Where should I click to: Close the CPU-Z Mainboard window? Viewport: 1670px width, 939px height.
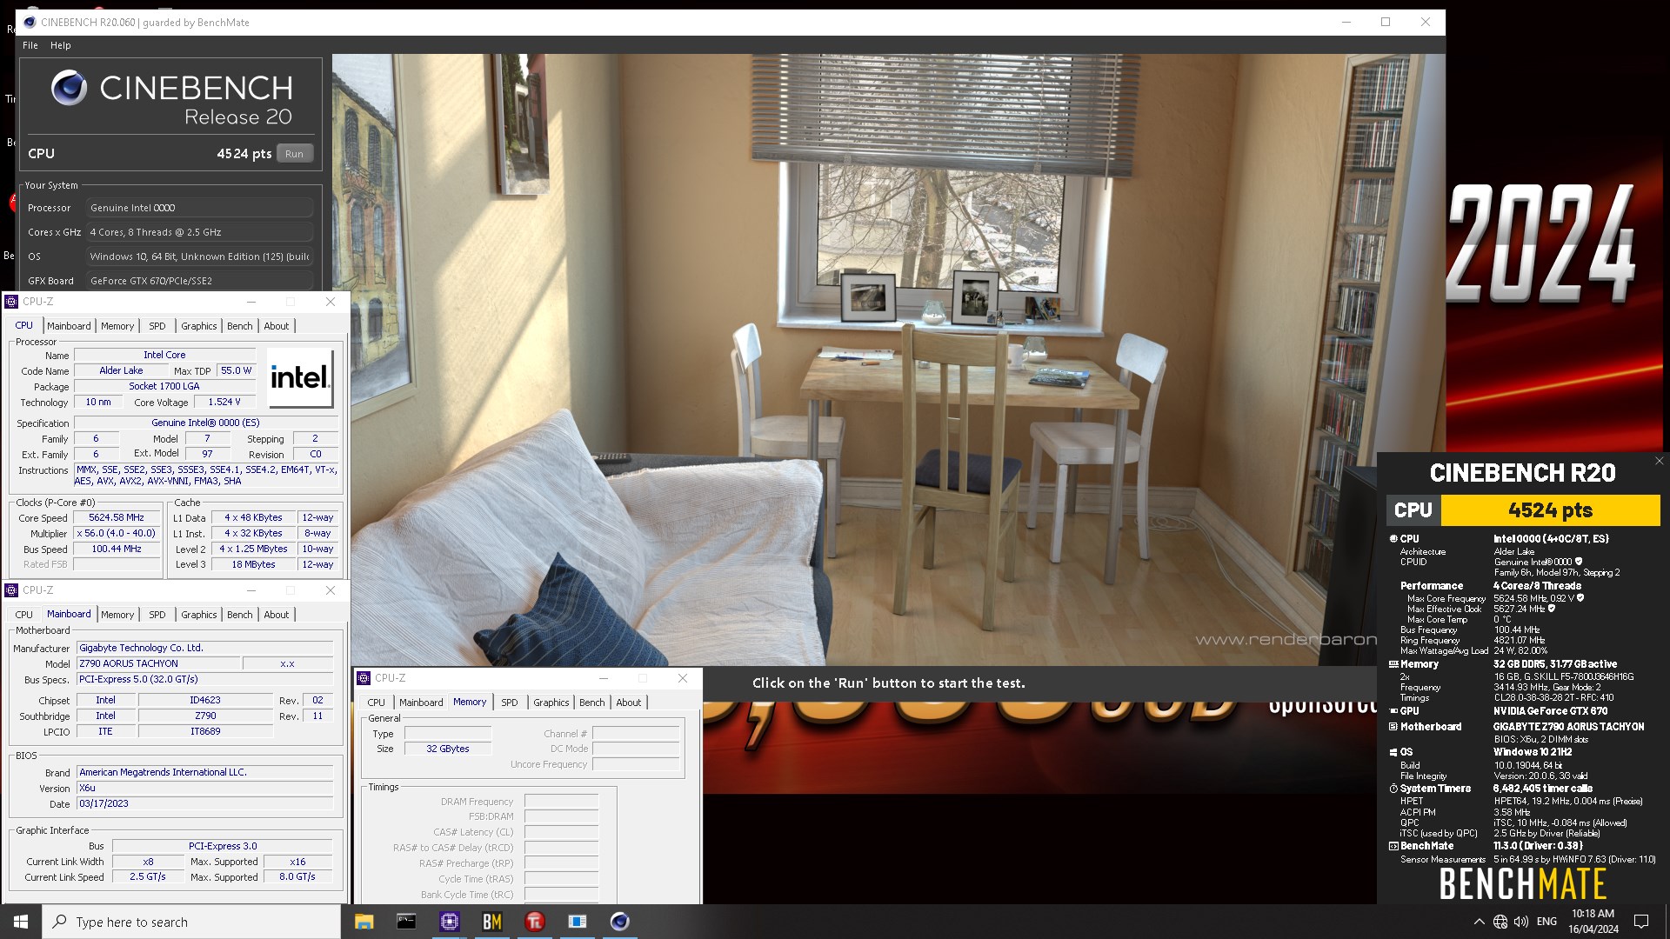tap(331, 590)
